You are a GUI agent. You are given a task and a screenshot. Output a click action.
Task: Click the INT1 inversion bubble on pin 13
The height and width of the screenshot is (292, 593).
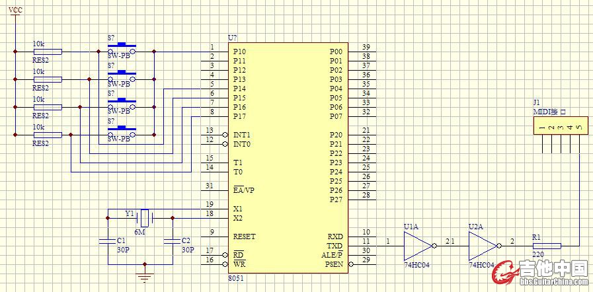225,135
